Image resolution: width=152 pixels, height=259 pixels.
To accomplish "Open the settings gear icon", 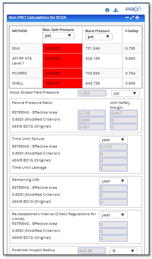I will coord(107,10).
